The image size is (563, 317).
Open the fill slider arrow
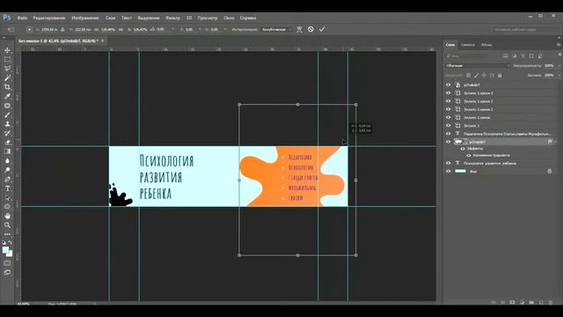coord(559,75)
